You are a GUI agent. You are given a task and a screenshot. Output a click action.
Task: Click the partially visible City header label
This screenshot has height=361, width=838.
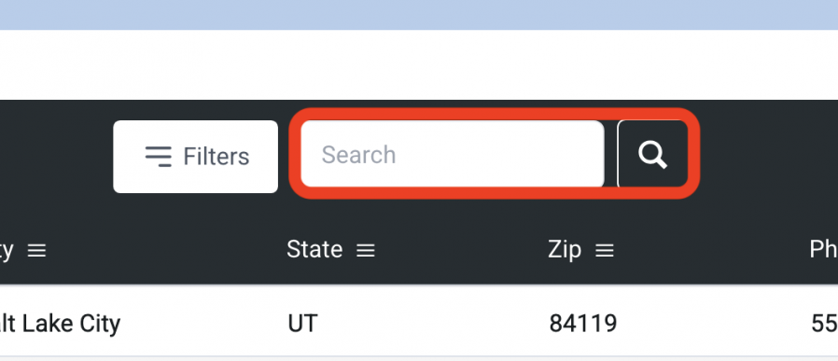click(x=7, y=251)
